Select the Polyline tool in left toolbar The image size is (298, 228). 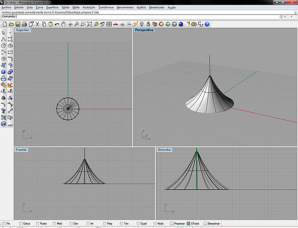point(4,39)
